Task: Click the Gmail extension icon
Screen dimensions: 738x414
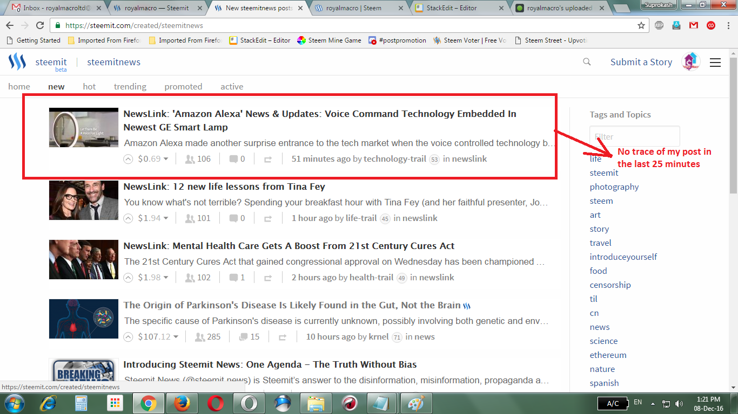Action: (x=693, y=25)
